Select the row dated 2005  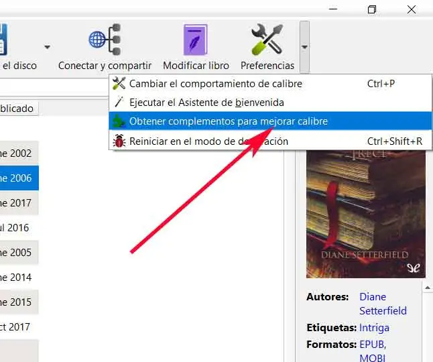point(19,252)
